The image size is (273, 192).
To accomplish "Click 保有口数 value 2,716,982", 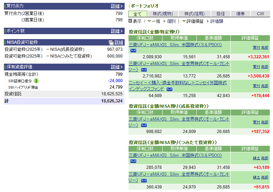I will pos(152,76).
